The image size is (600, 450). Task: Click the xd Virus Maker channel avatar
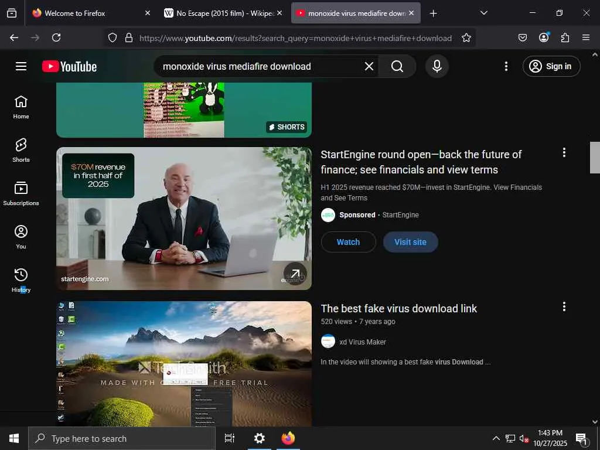(328, 342)
